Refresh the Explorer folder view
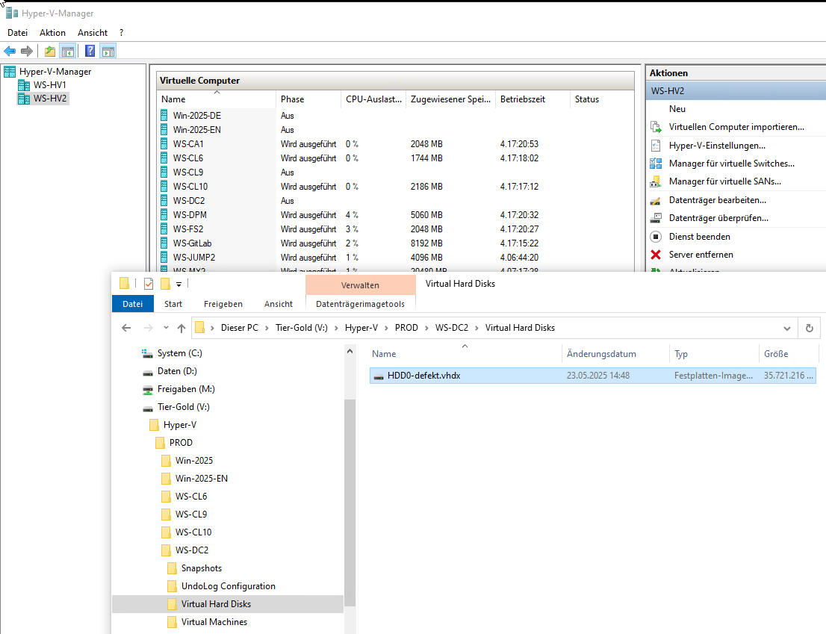The height and width of the screenshot is (634, 826). tap(809, 328)
